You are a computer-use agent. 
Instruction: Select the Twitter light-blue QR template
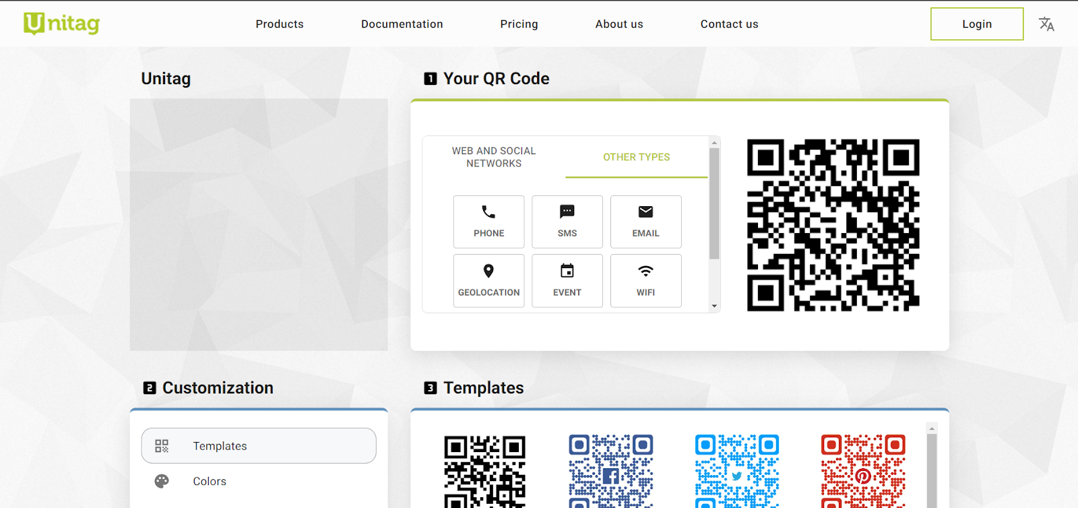point(737,472)
